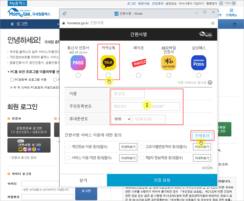
Task: Click the 비밀번호 input field
Action: [x=47, y=197]
